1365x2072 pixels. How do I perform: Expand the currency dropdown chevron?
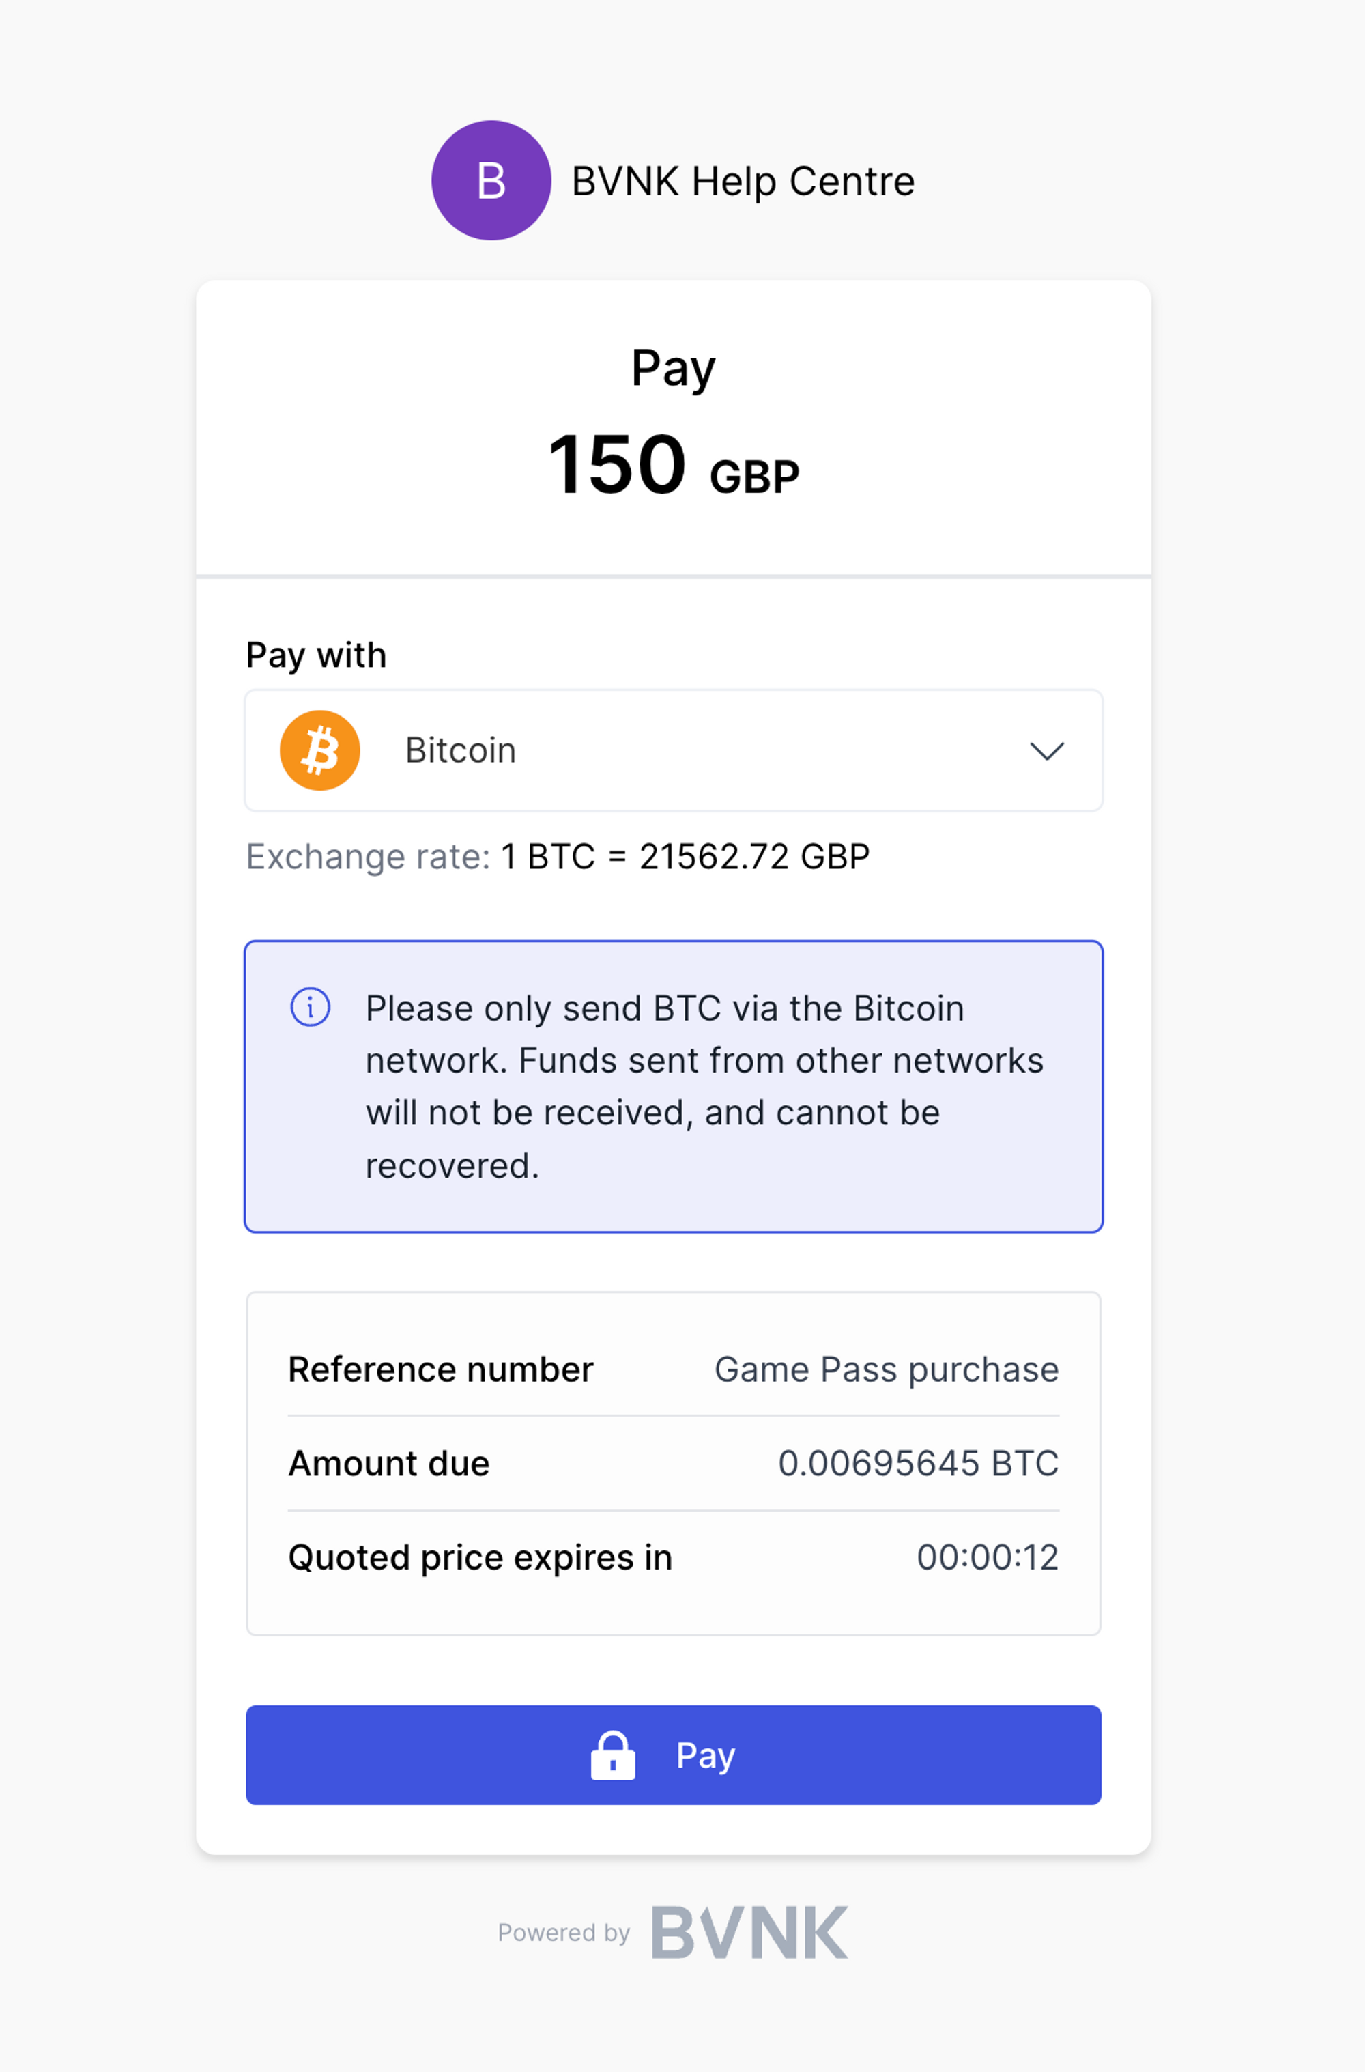1046,750
